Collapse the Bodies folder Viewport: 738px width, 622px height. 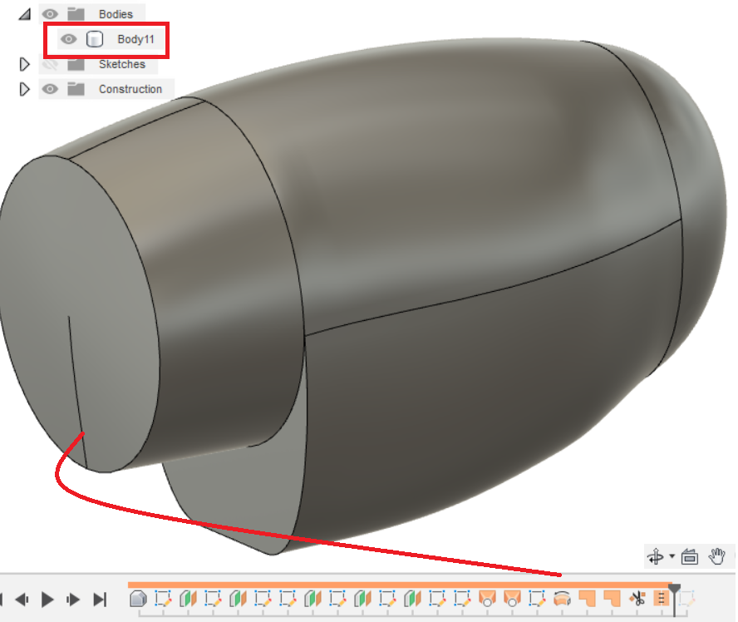click(24, 14)
